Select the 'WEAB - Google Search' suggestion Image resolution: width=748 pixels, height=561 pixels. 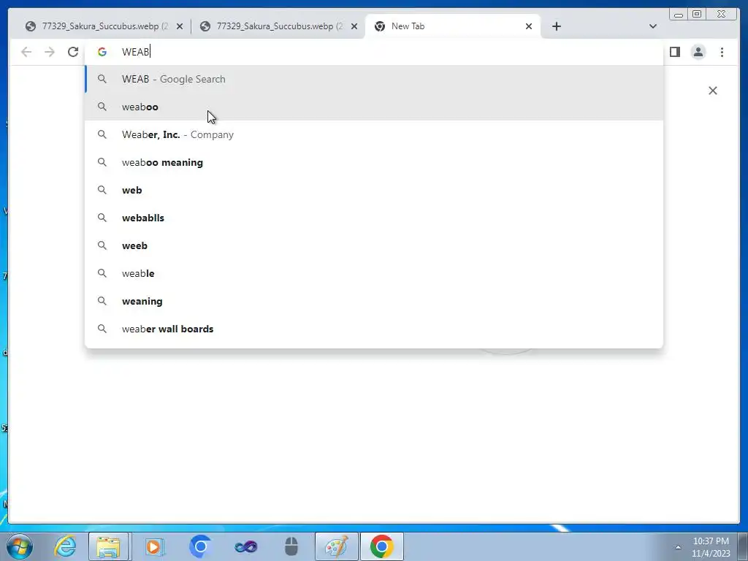pos(374,79)
